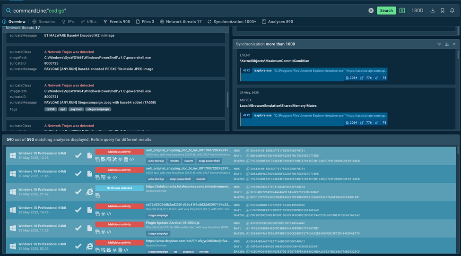
Task: Copy the MD5 hash of the 12:26 analysis
Action: coord(248,151)
